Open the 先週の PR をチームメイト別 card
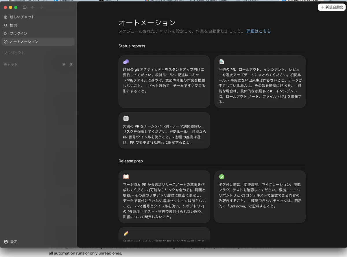 [x=164, y=130]
